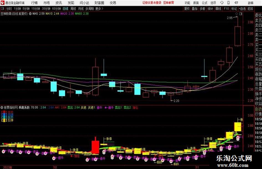Switch to the 分时 period tab
The width and height of the screenshot is (262, 169).
coord(9,9)
